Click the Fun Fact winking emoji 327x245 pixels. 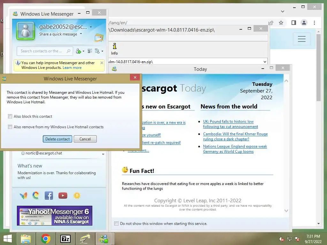pos(125,170)
